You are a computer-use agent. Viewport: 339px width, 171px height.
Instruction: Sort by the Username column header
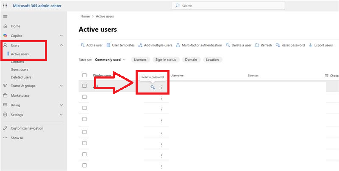coord(177,76)
